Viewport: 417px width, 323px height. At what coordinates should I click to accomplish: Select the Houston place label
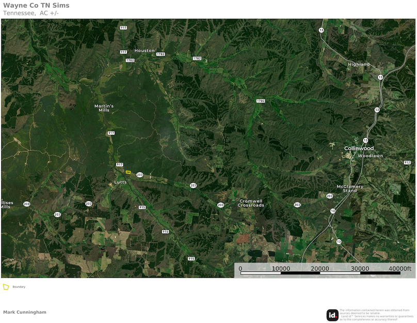145,51
